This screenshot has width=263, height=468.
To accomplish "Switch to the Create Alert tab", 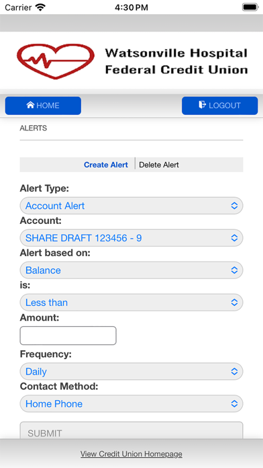I will (106, 165).
